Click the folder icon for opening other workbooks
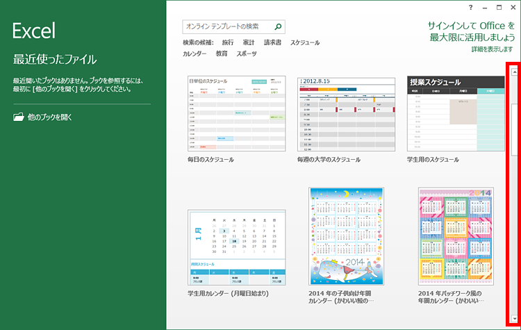This screenshot has height=330, width=521. coord(19,117)
